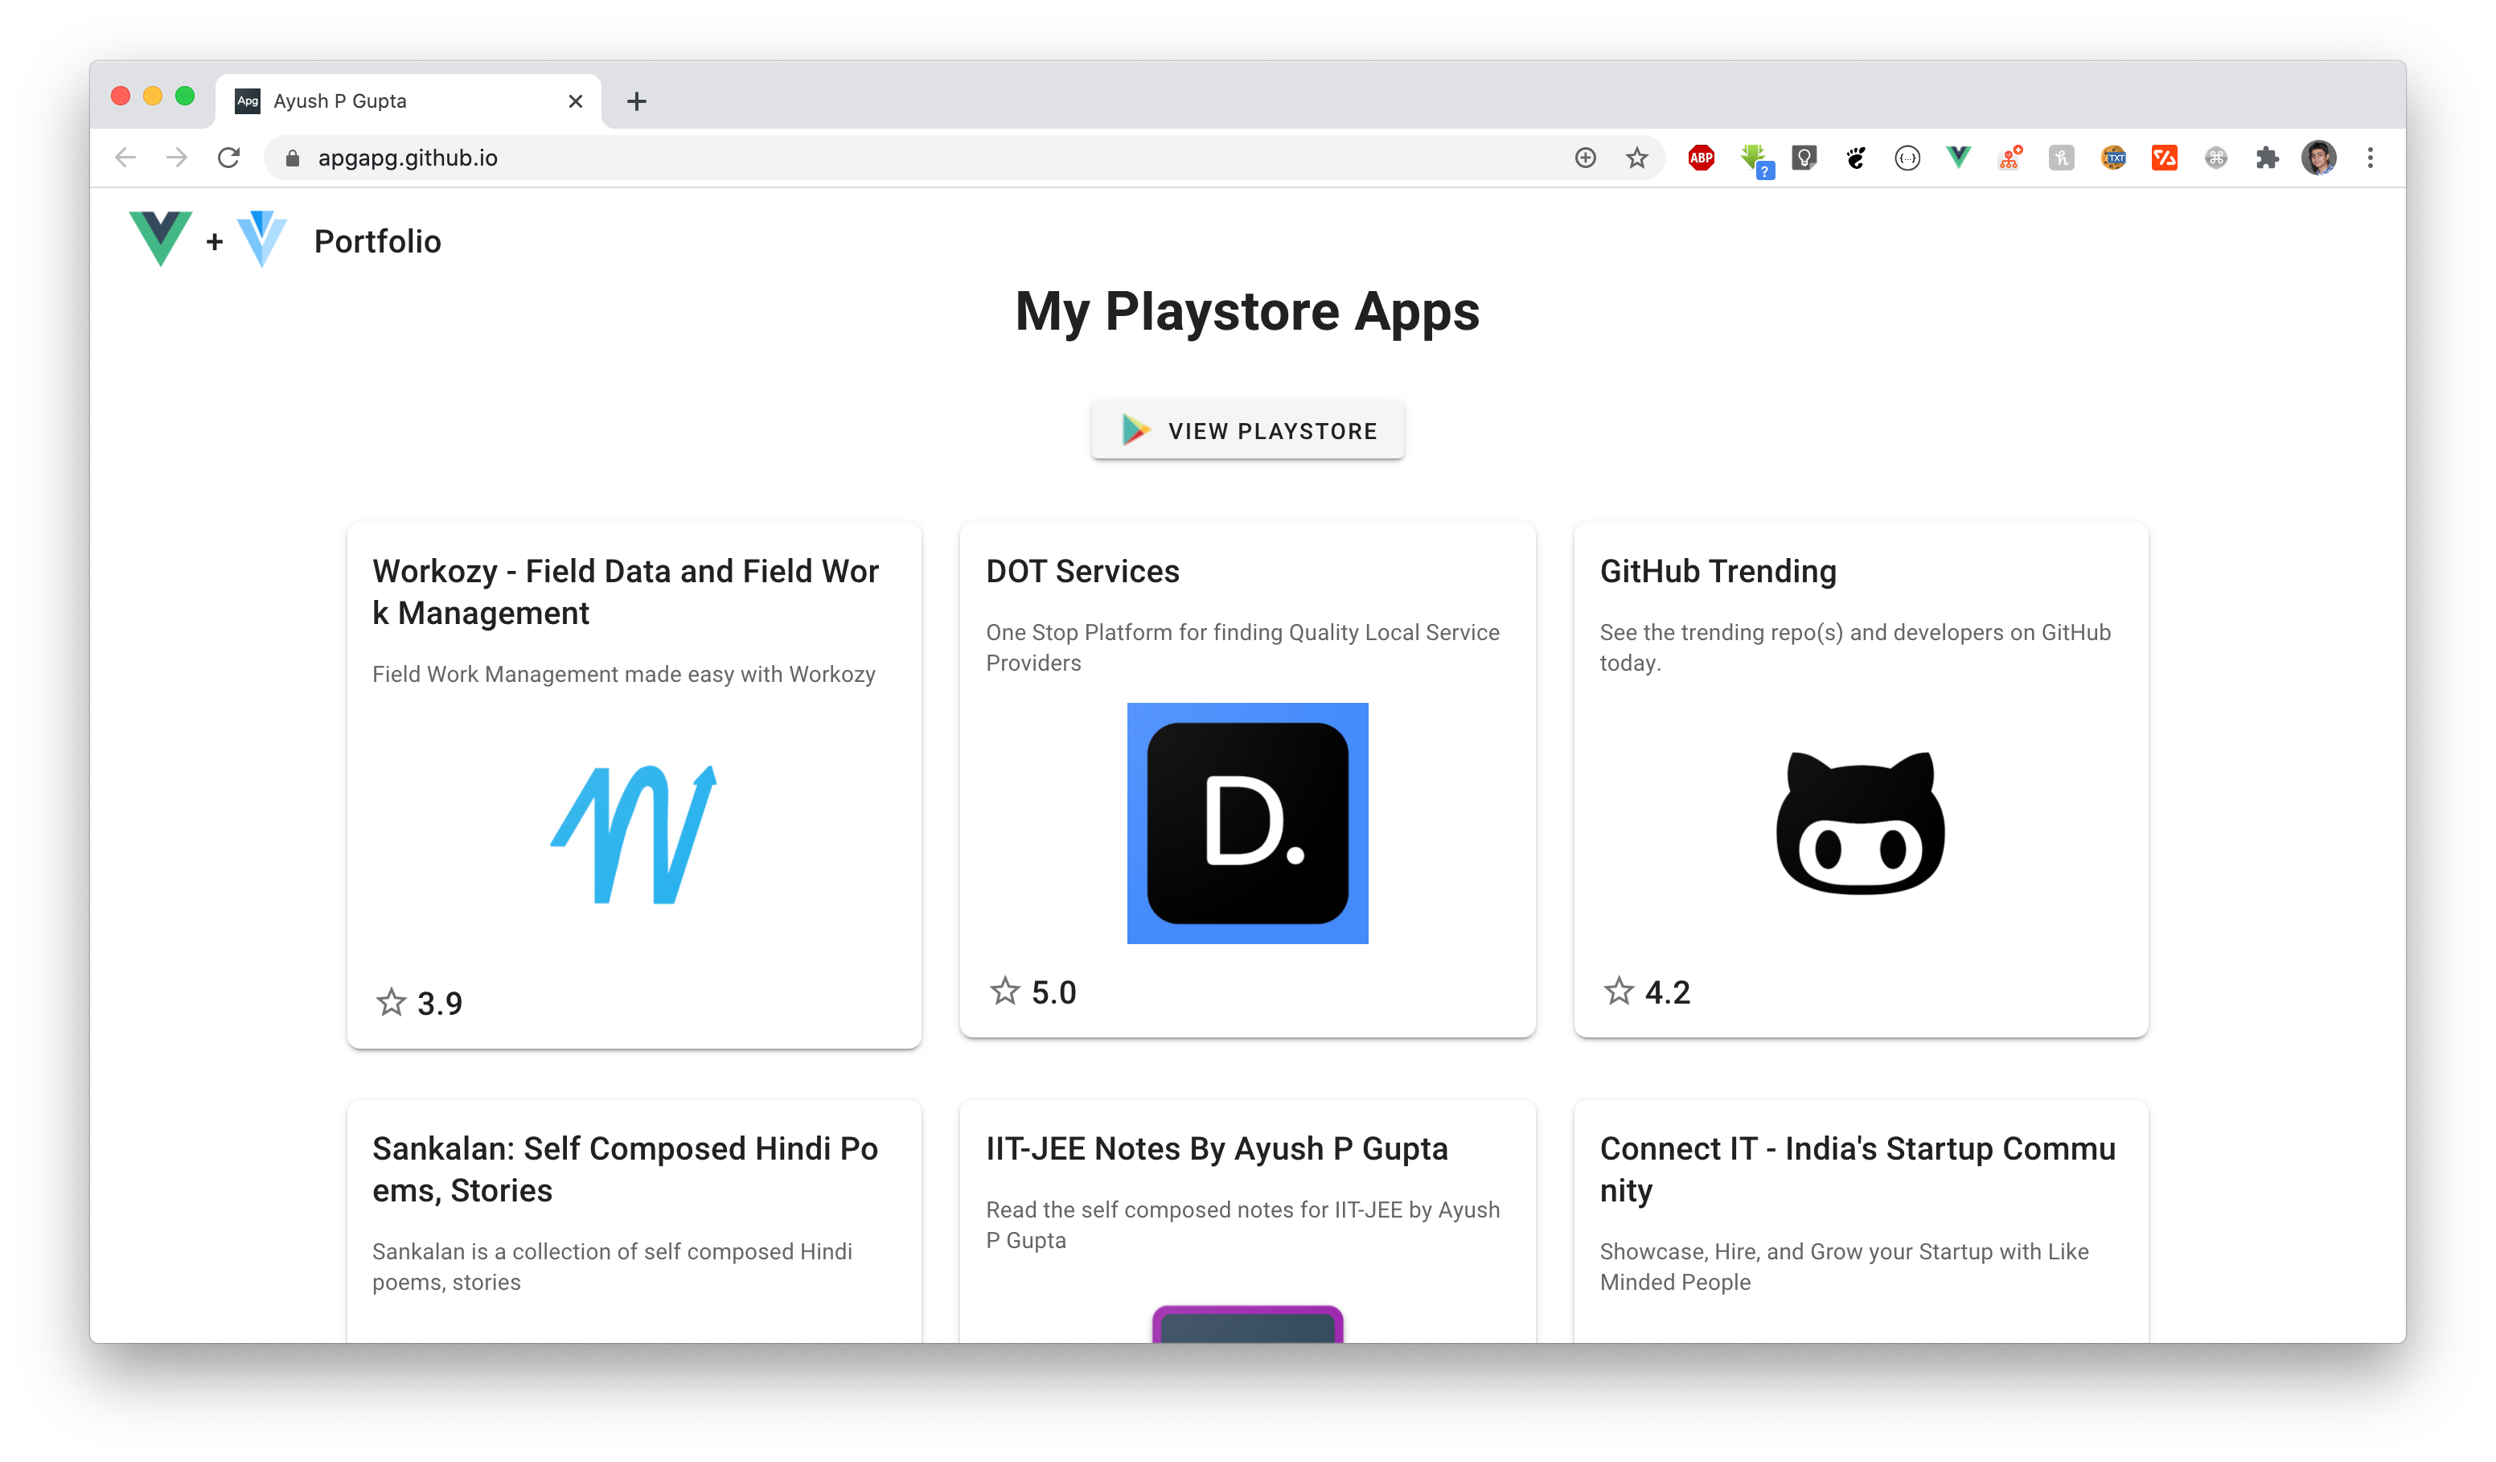The height and width of the screenshot is (1462, 2496).
Task: Open the Vue devtools extension
Action: (x=1957, y=158)
